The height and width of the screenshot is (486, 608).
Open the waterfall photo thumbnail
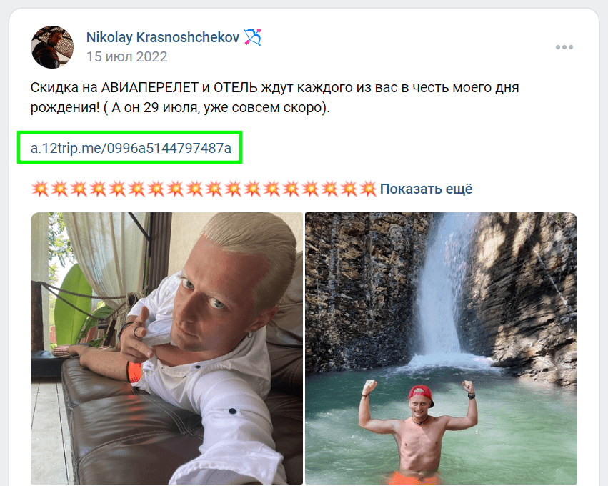pyautogui.click(x=441, y=348)
